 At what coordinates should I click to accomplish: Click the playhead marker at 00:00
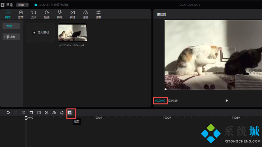tap(26, 118)
